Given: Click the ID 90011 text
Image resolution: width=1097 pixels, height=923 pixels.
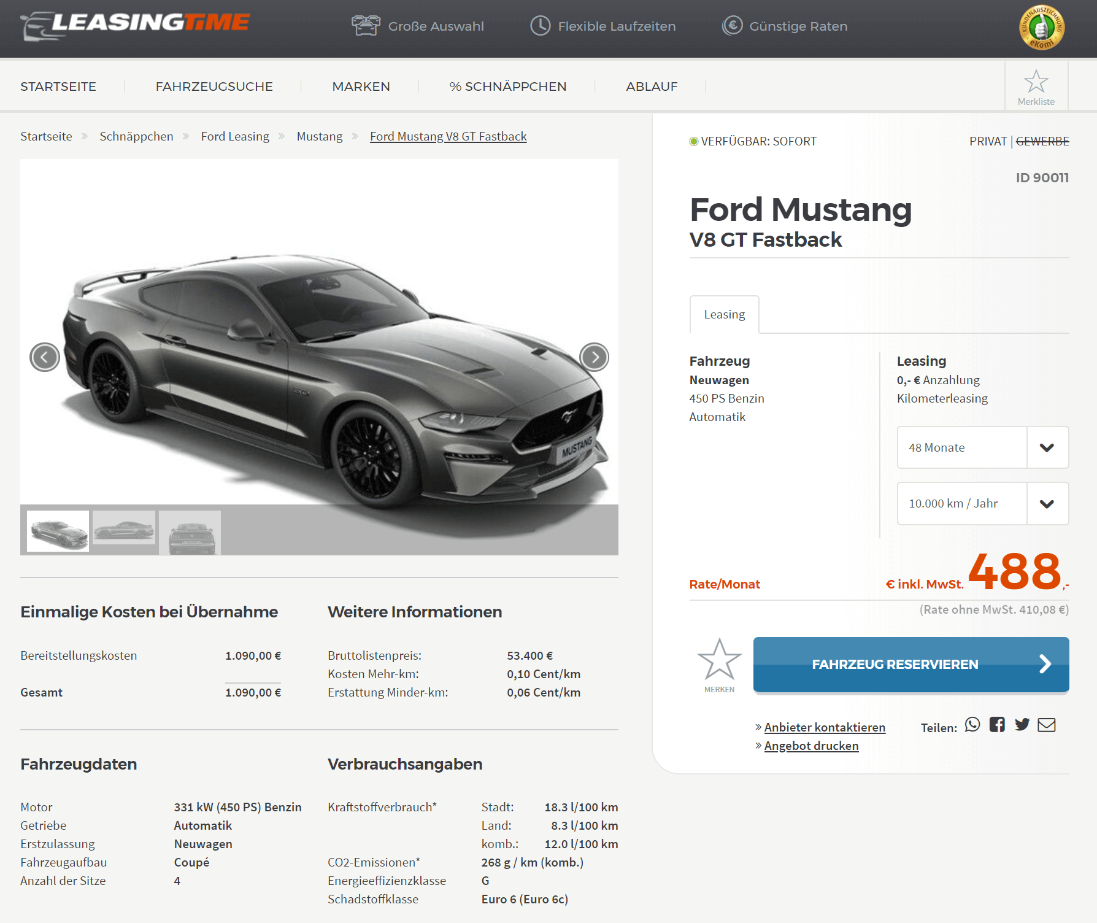Looking at the screenshot, I should [x=1042, y=177].
